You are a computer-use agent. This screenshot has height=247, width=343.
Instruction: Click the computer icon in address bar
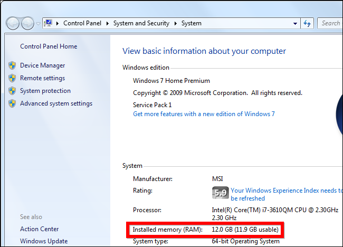[49, 23]
